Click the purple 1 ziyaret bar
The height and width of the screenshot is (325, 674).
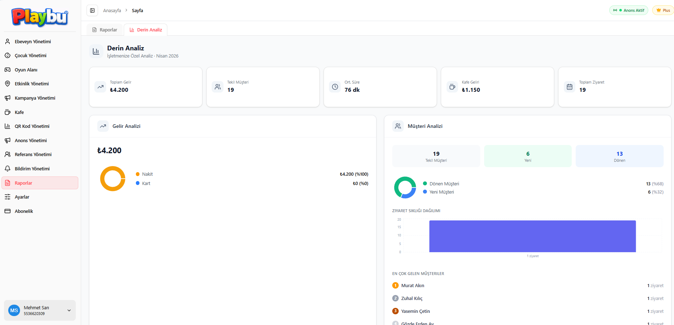pos(532,236)
